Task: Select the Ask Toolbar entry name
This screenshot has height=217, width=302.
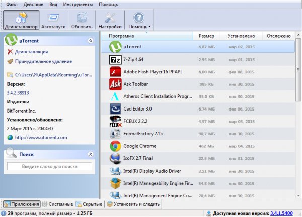Action: (135, 84)
